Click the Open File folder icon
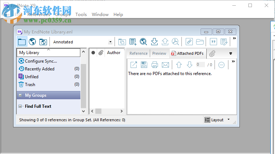 (200, 42)
